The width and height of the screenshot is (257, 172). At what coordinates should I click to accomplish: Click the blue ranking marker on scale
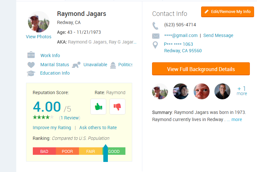tap(106, 153)
